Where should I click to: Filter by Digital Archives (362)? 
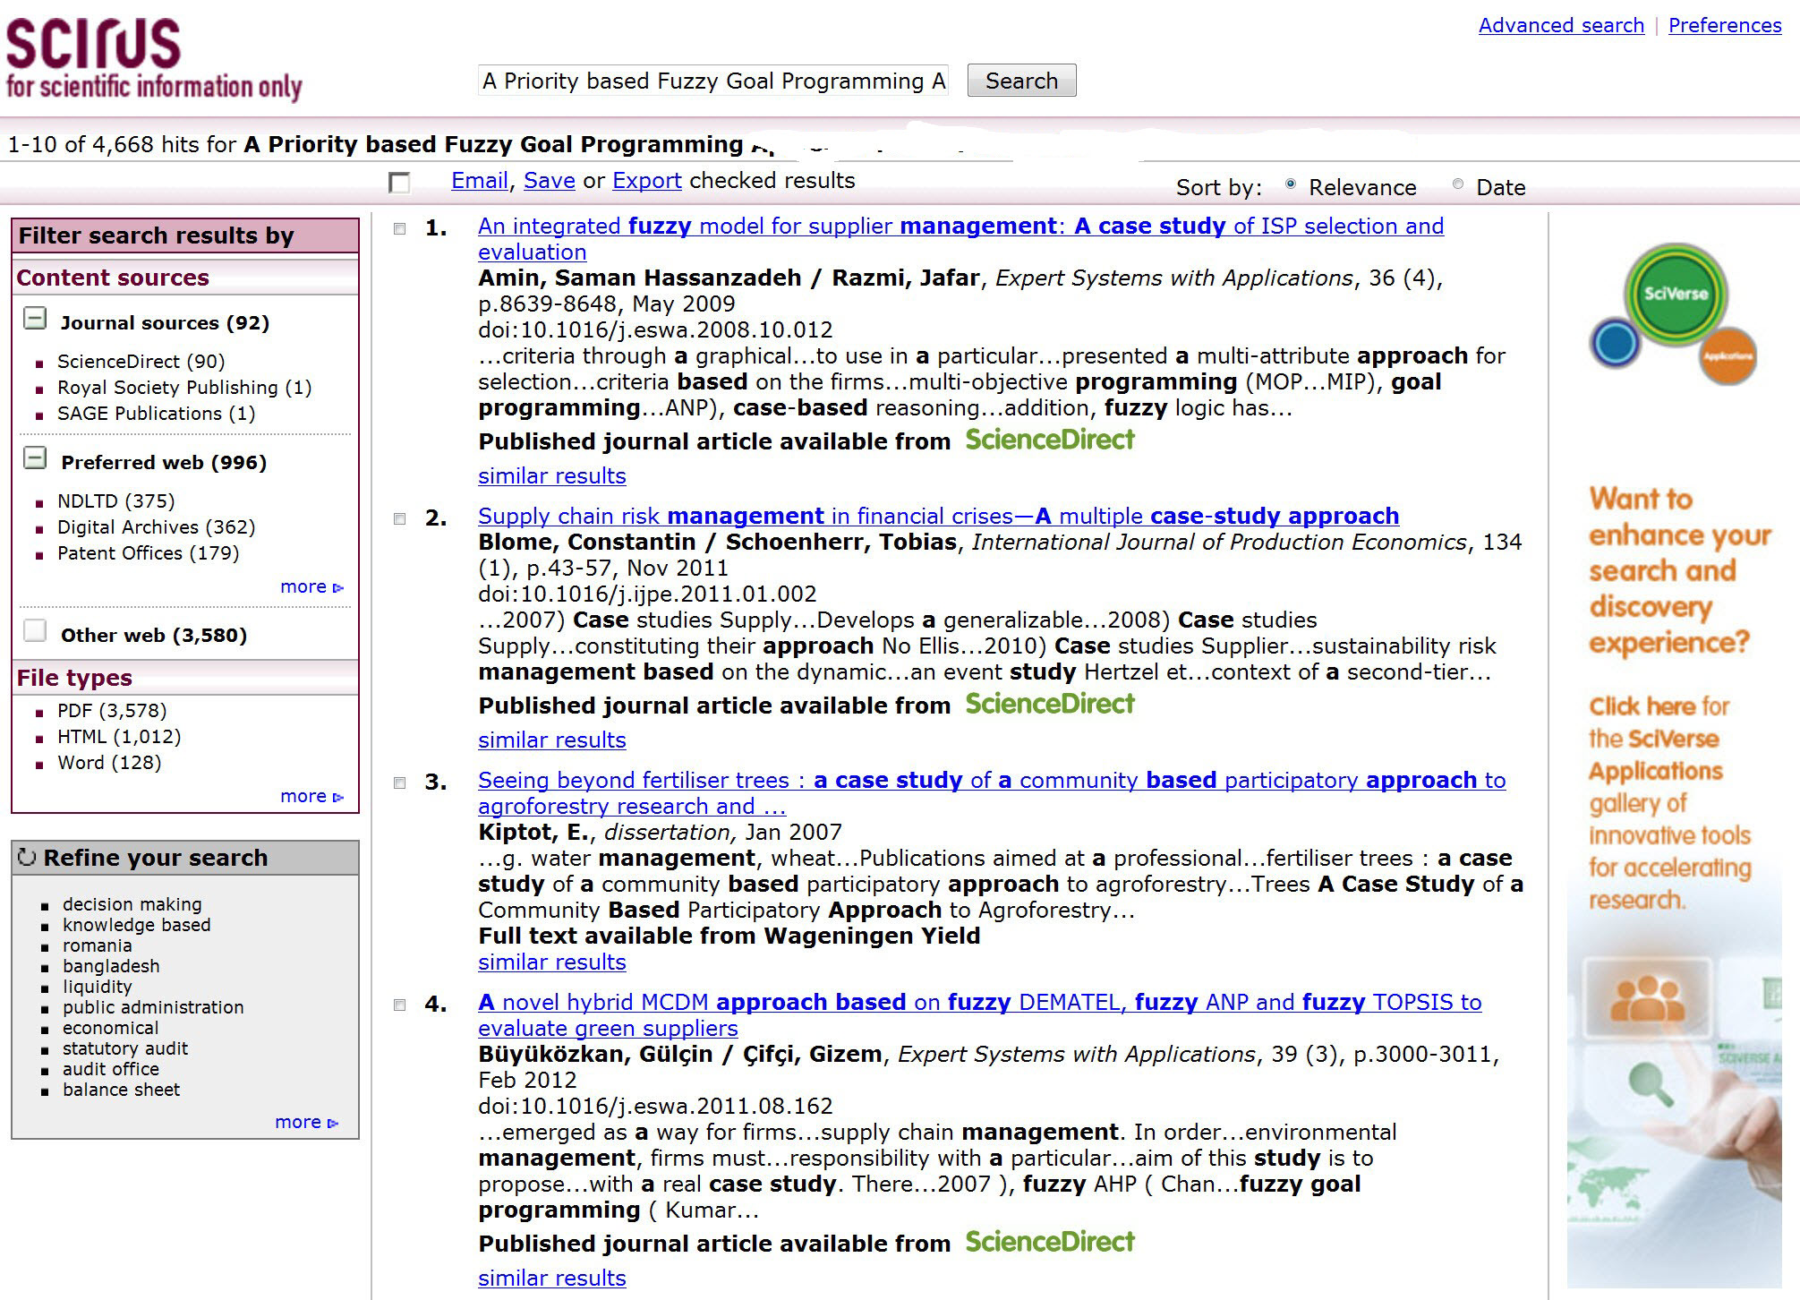click(x=157, y=527)
